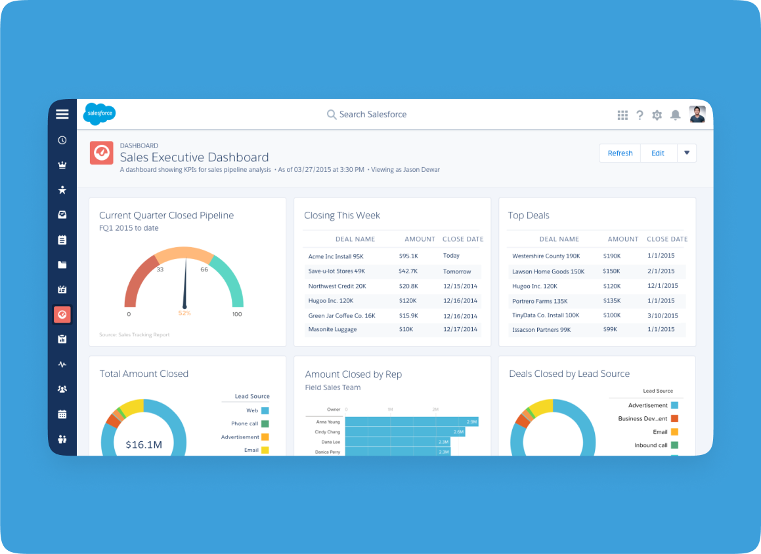Open the app launcher grid icon

pos(622,115)
